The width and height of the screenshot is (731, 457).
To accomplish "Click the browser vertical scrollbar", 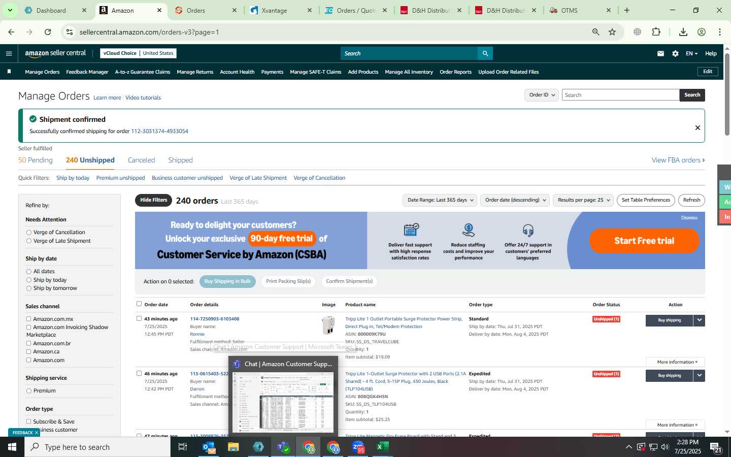I will (727, 94).
